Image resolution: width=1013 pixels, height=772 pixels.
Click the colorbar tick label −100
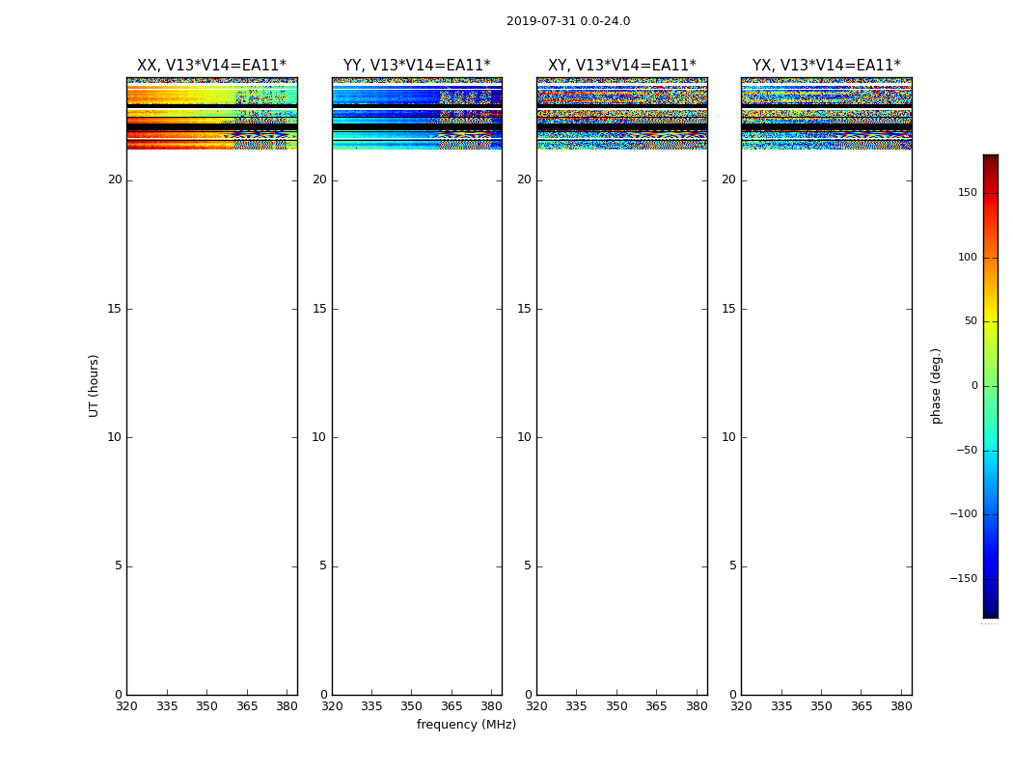tap(963, 514)
